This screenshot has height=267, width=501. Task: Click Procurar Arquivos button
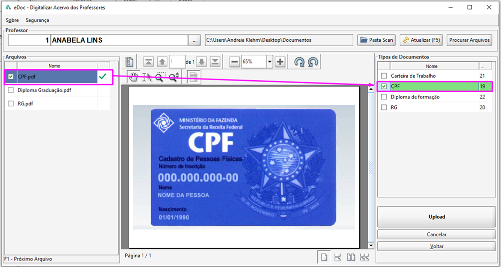(469, 40)
